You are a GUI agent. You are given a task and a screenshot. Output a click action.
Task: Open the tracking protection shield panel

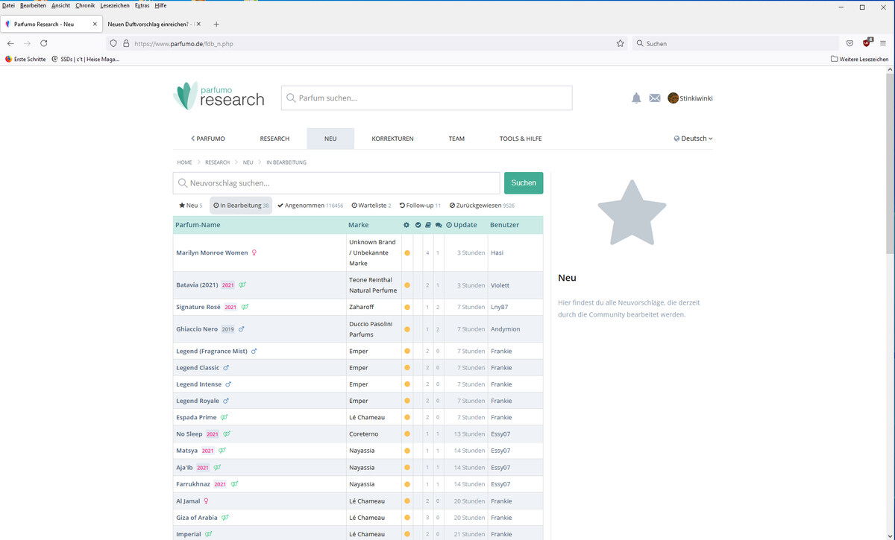pyautogui.click(x=113, y=43)
